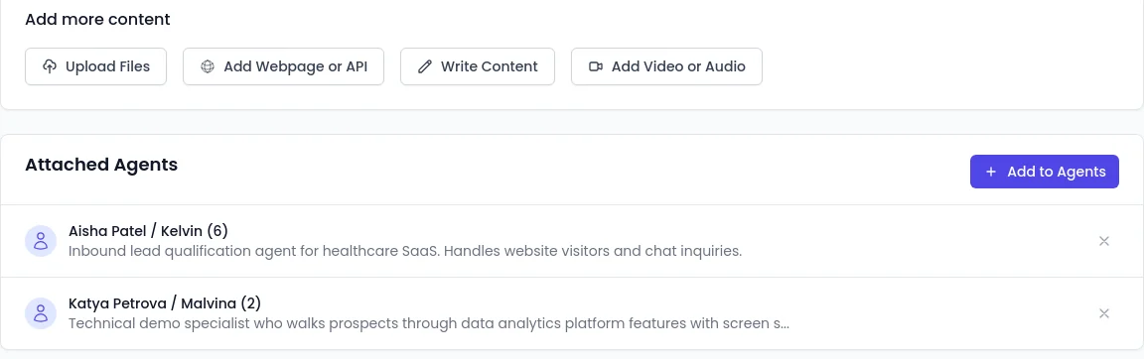
Task: Open the Aisha Patel / Kelvin (6) agent name
Action: tap(148, 231)
